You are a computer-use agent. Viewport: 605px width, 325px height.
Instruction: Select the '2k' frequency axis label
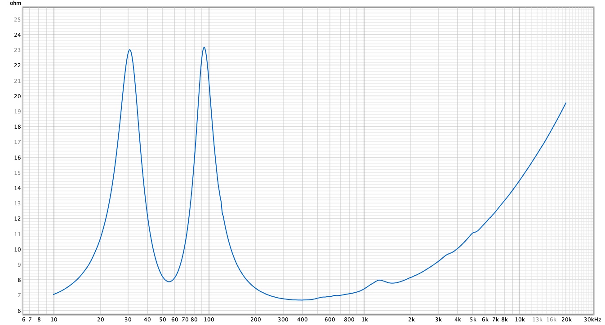[x=411, y=320]
